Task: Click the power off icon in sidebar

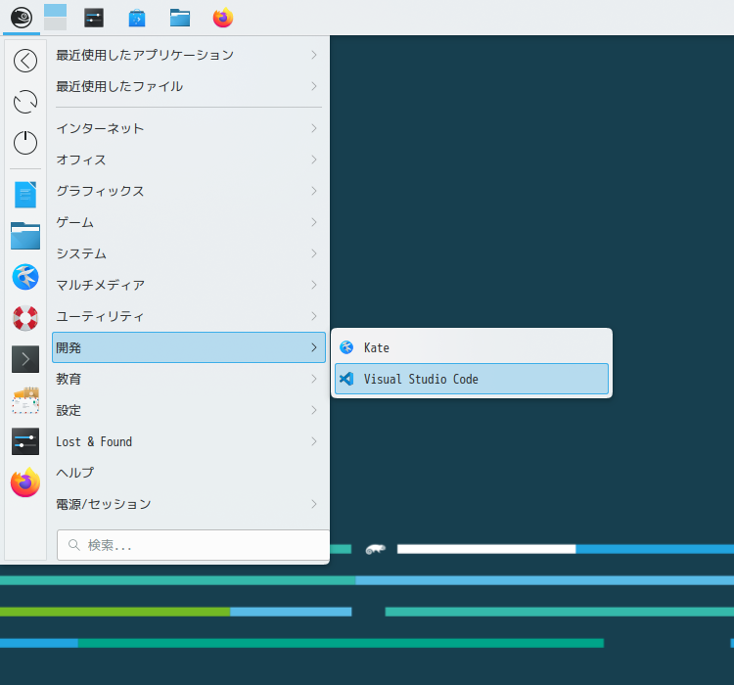Action: (x=25, y=142)
